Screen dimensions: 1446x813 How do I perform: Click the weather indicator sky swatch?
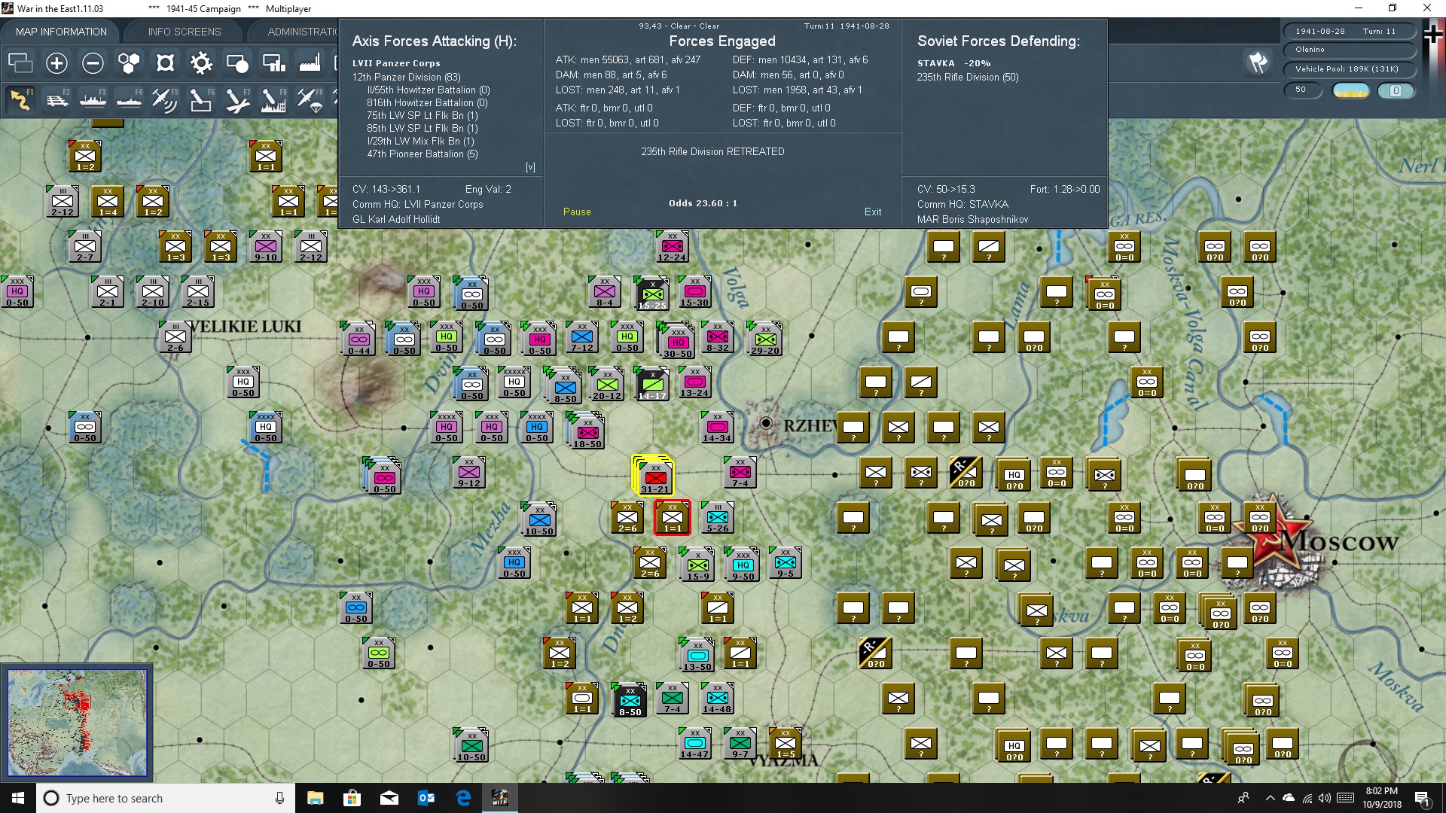tap(1351, 90)
